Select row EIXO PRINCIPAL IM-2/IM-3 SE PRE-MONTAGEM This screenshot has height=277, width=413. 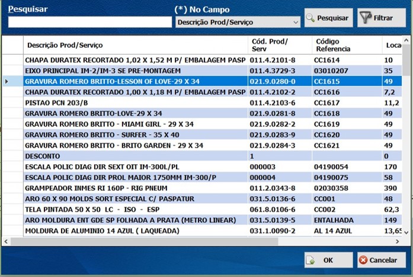(212, 71)
